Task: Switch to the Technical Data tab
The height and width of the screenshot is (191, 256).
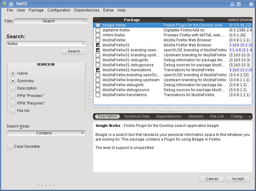Action: click(x=137, y=116)
